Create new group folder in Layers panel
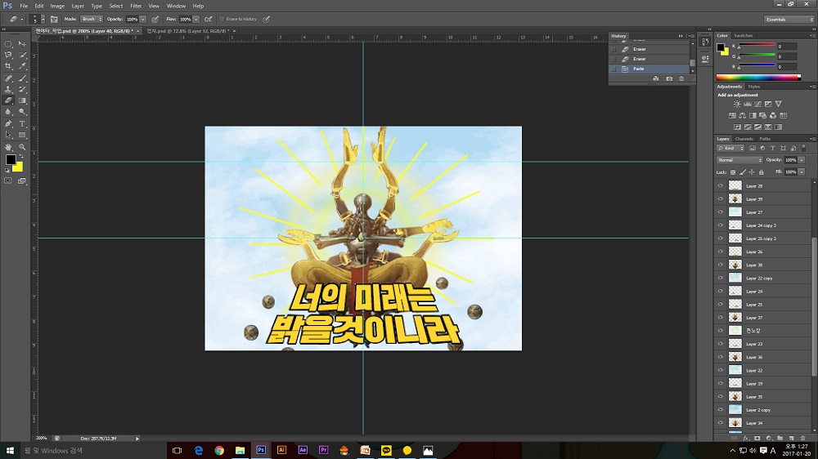The height and width of the screenshot is (459, 818). (780, 438)
